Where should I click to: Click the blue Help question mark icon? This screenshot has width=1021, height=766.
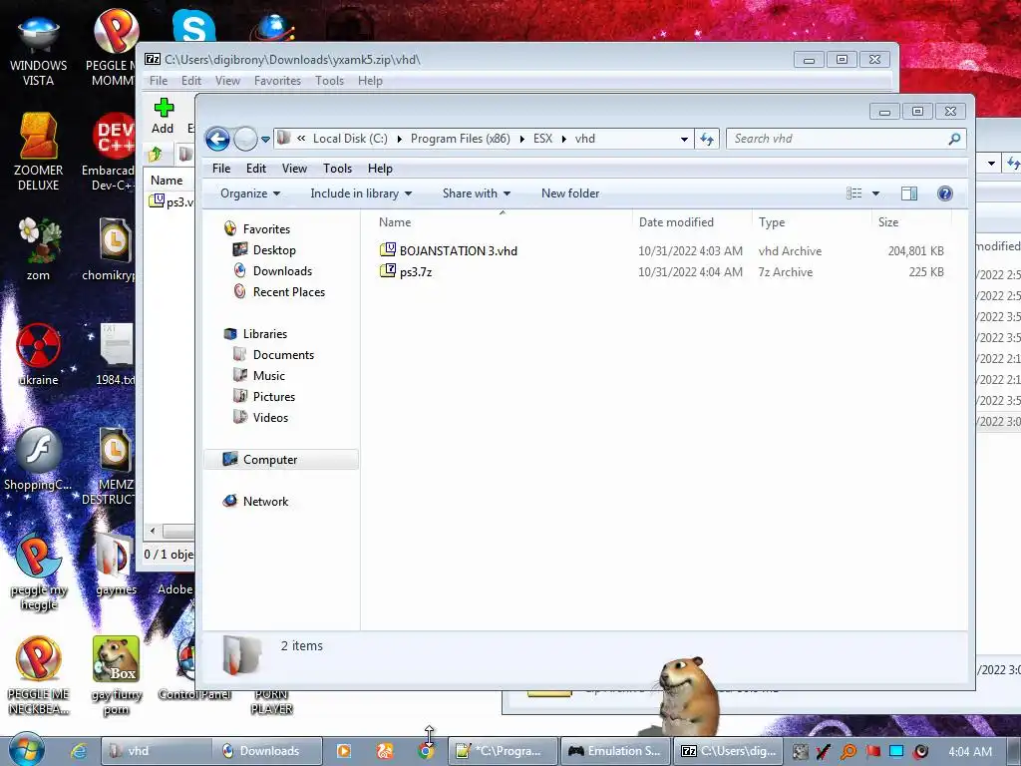click(x=945, y=193)
